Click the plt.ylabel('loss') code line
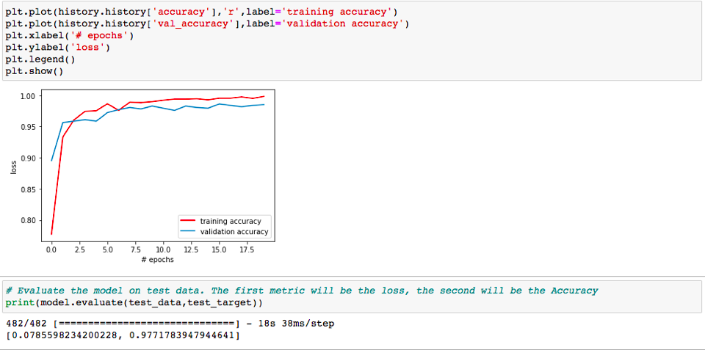The image size is (705, 350). pos(57,47)
